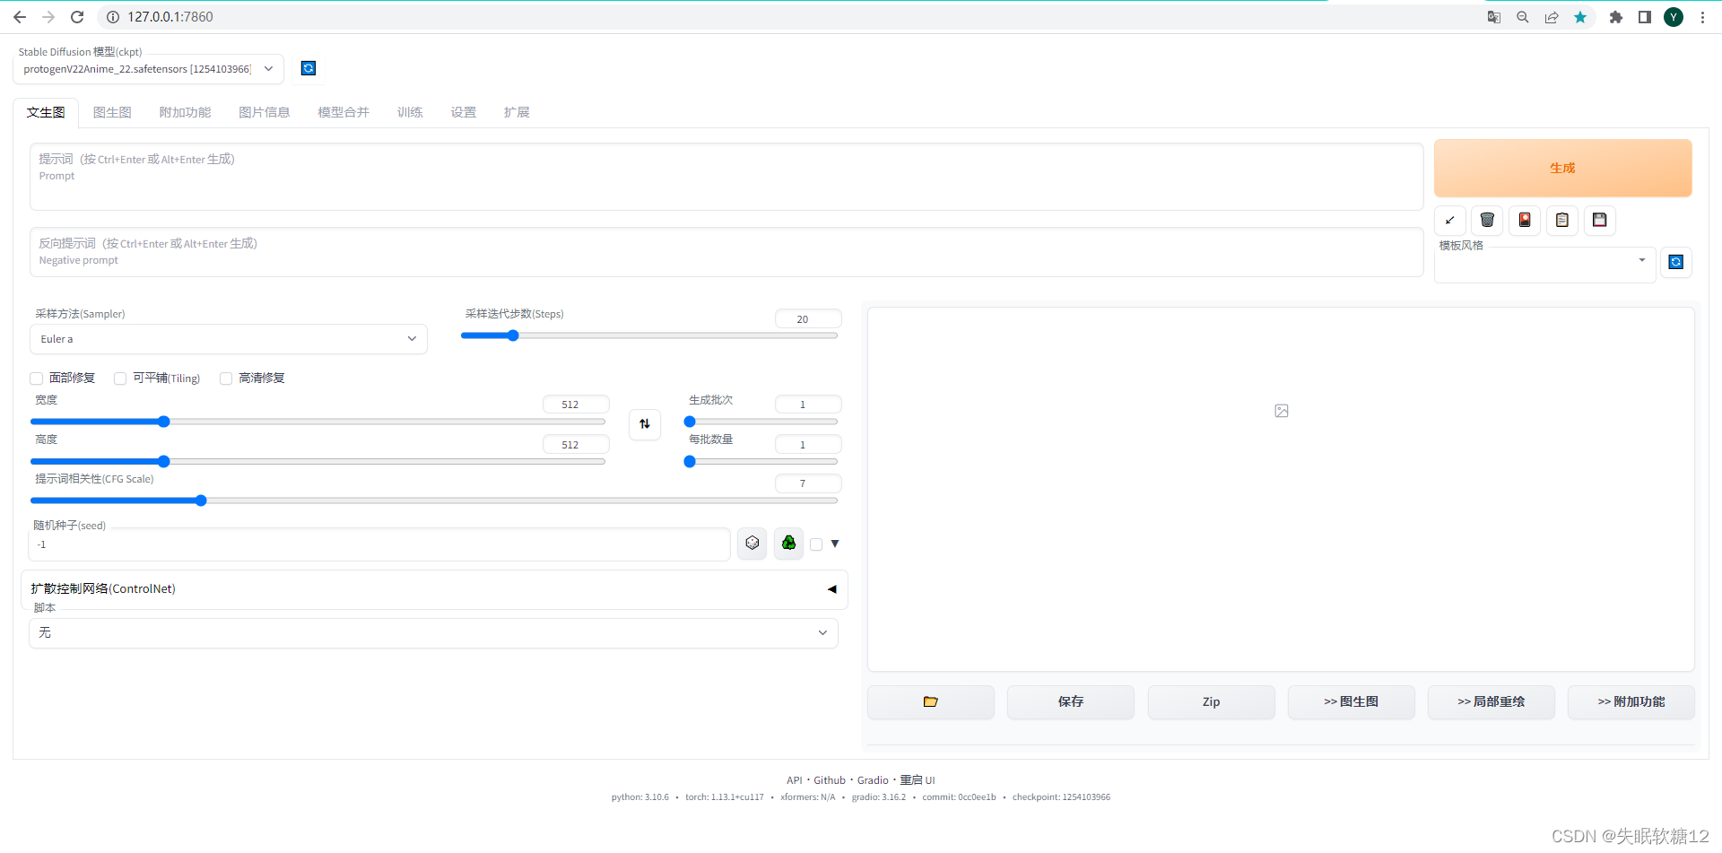
Task: Tick the extra seed options checkbox
Action: [816, 544]
